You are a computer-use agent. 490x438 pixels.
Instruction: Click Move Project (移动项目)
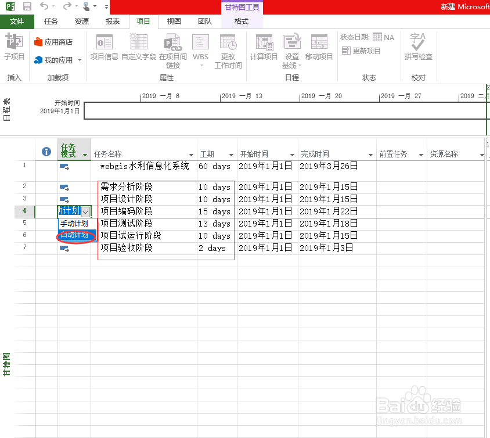tap(319, 47)
